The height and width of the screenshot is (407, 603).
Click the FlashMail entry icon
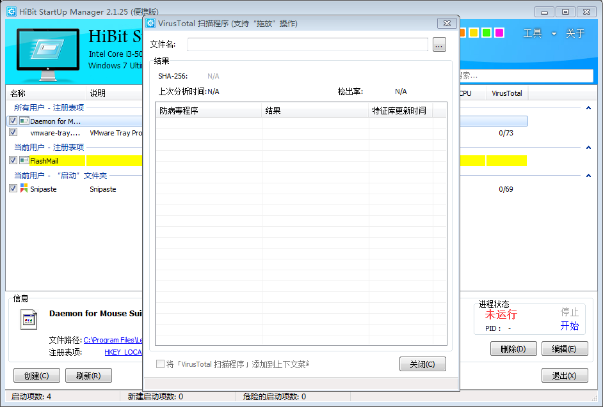(24, 160)
